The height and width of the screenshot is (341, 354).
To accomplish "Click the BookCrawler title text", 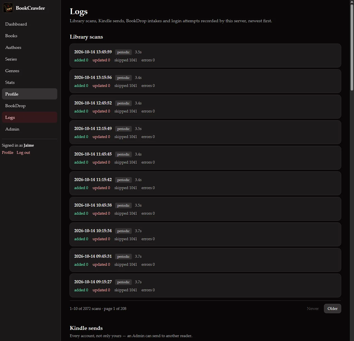I will click(30, 8).
